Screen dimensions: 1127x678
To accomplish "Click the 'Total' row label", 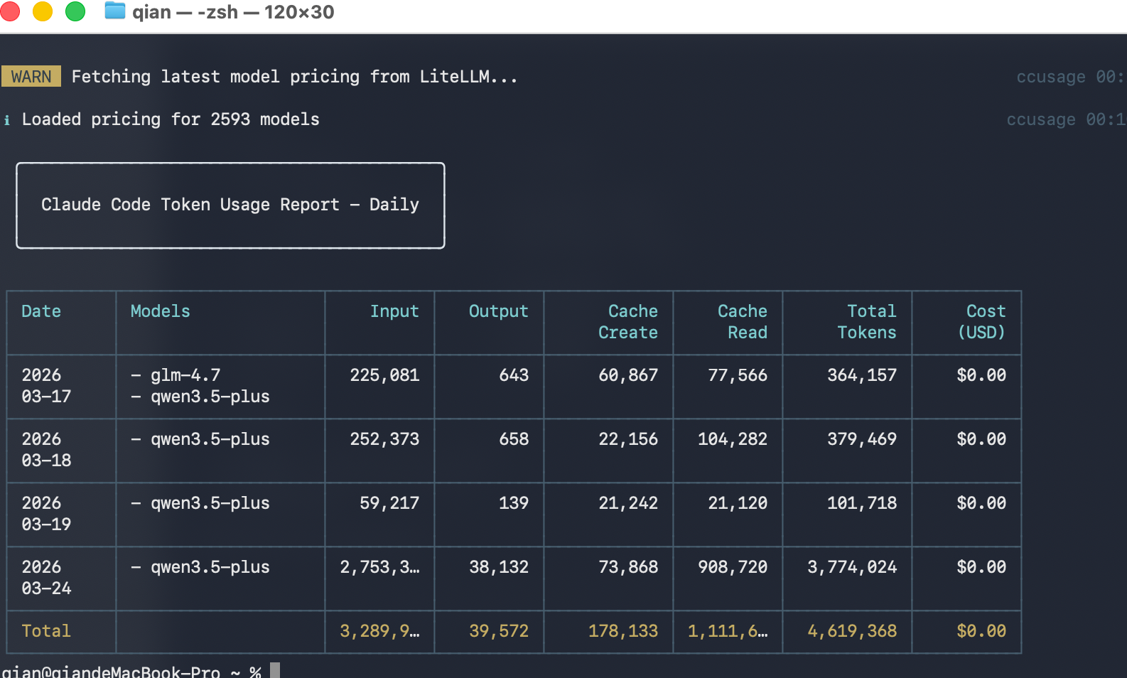I will click(x=46, y=631).
